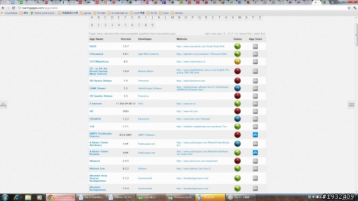Viewport: 358px width, 201px height.
Task: Filter apps starting with digit 9
Action: pos(152,25)
